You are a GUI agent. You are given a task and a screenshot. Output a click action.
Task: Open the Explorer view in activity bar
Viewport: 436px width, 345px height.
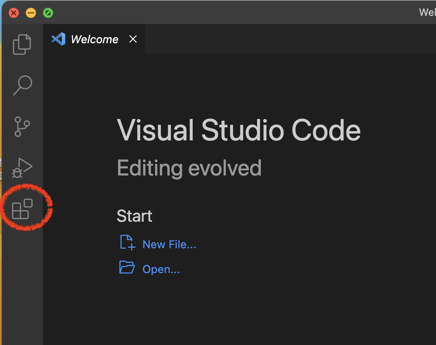pyautogui.click(x=22, y=44)
